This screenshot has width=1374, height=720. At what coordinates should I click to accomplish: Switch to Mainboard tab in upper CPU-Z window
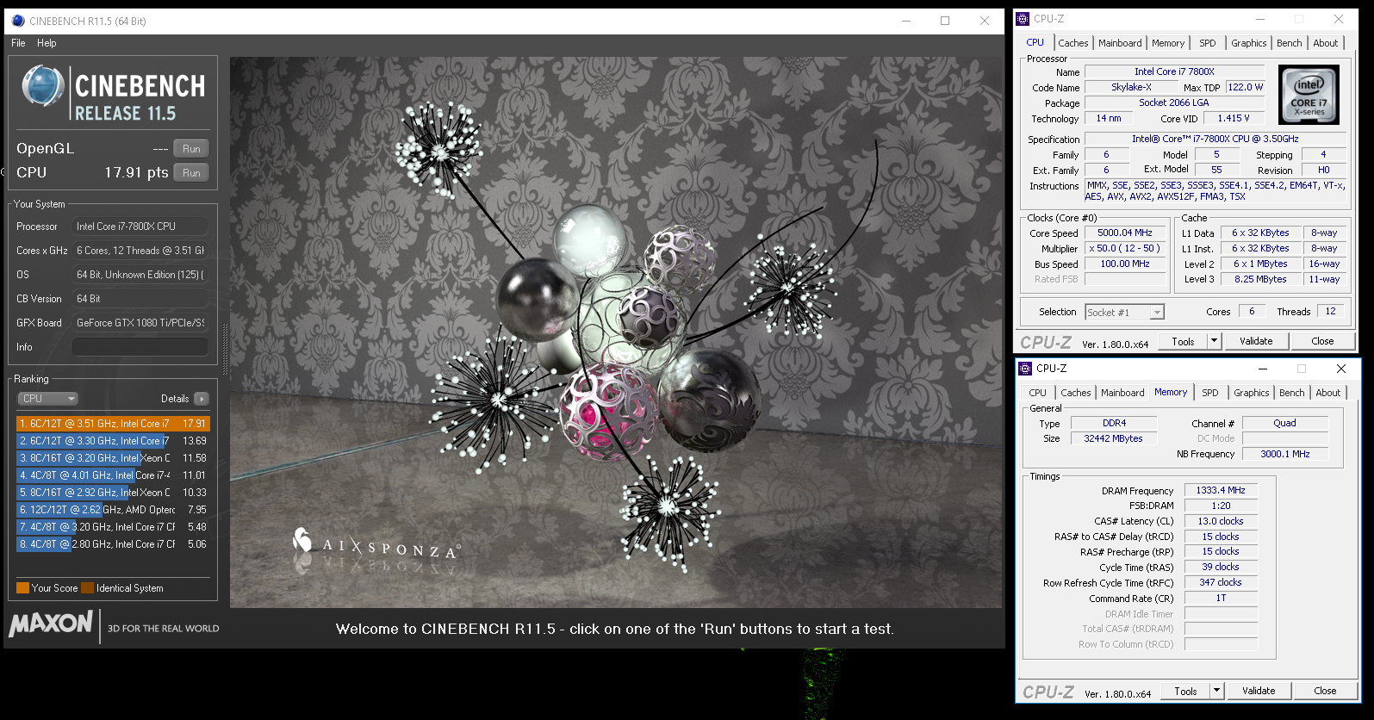point(1120,43)
